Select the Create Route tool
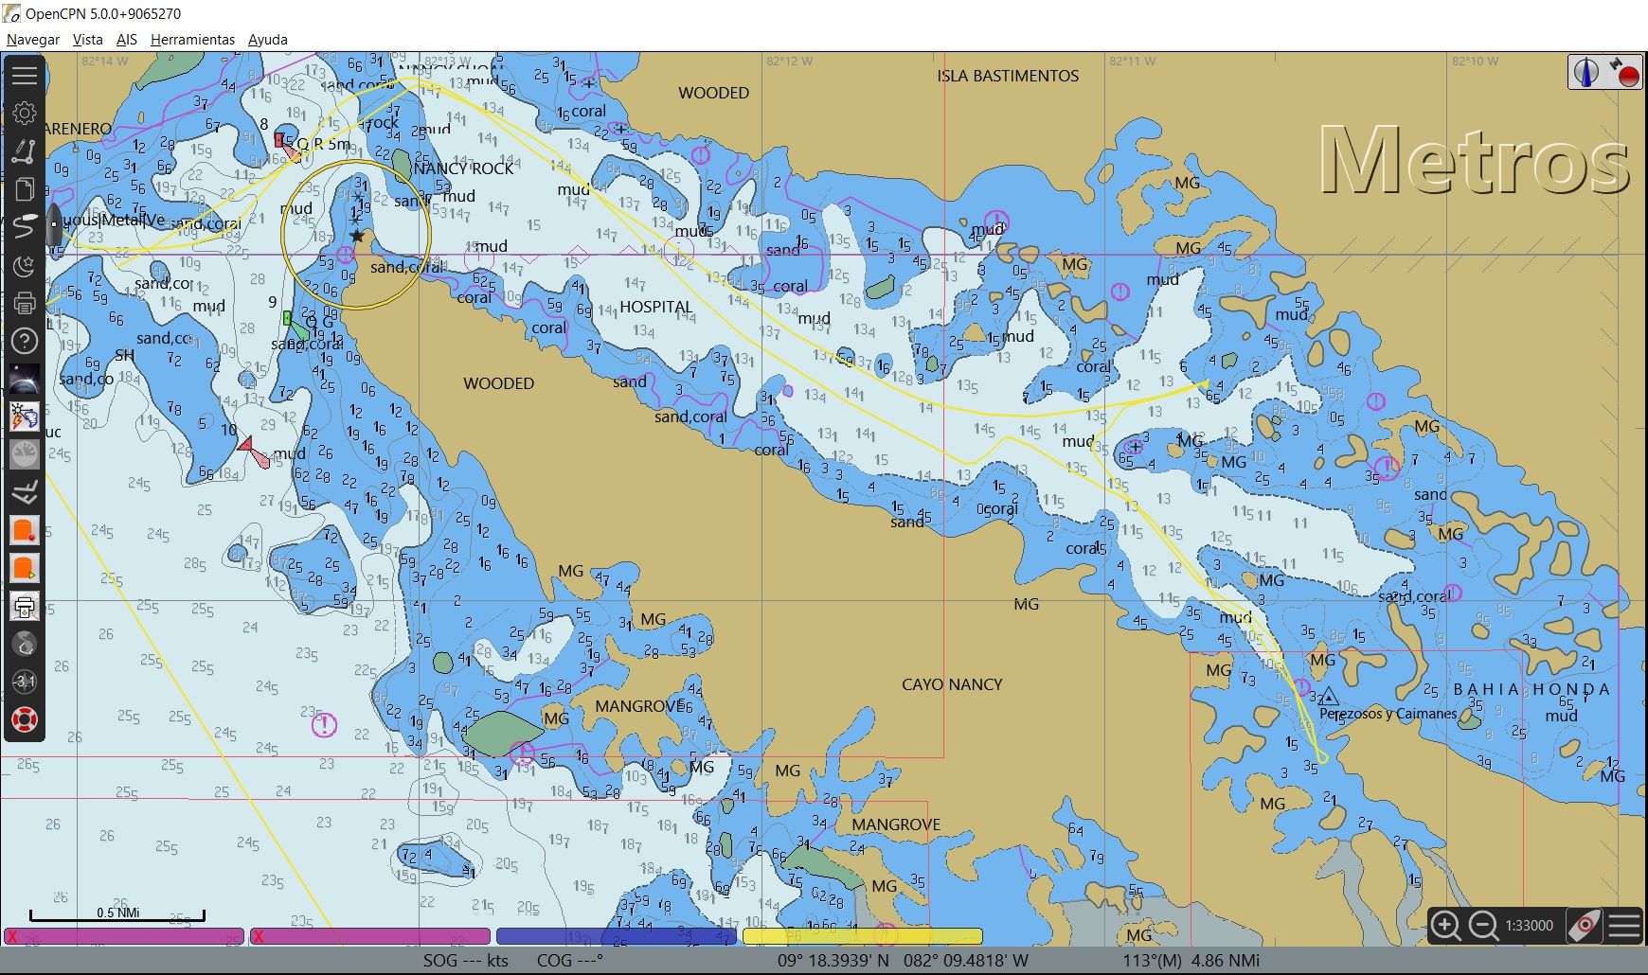 point(25,151)
